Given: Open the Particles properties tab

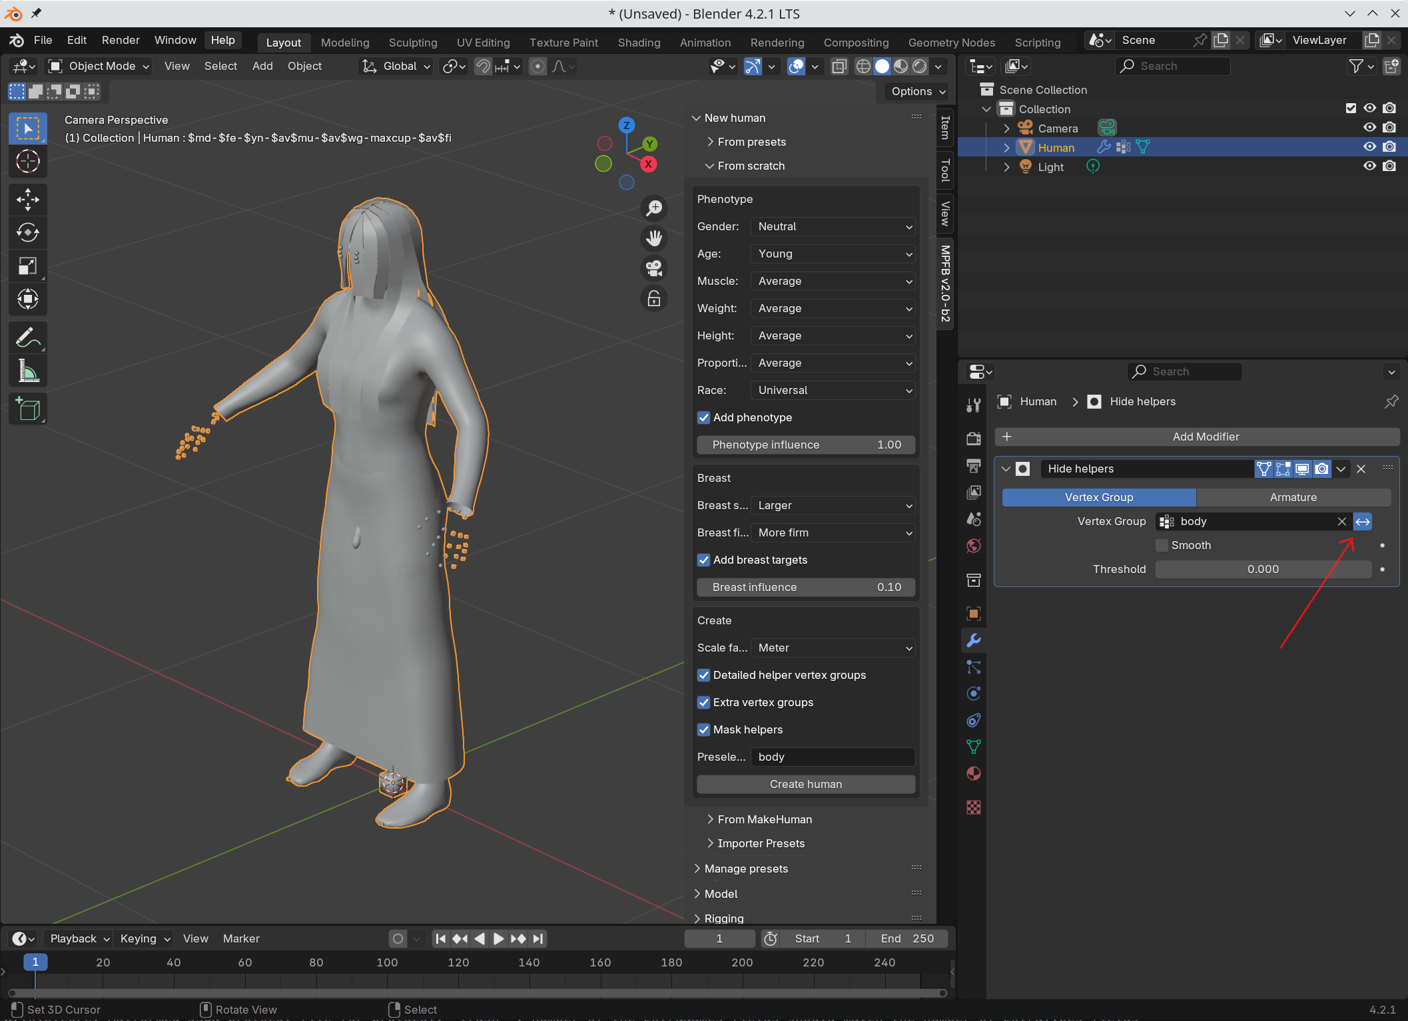Looking at the screenshot, I should (x=973, y=667).
